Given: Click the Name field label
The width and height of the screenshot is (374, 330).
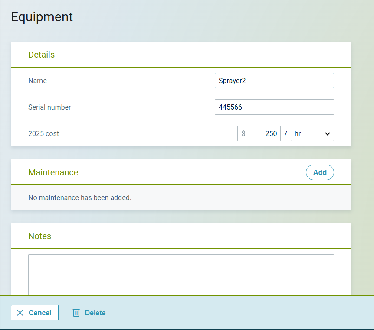Looking at the screenshot, I should 38,81.
